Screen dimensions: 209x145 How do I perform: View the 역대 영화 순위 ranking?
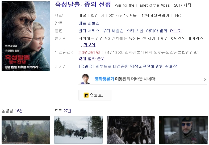point(91,59)
